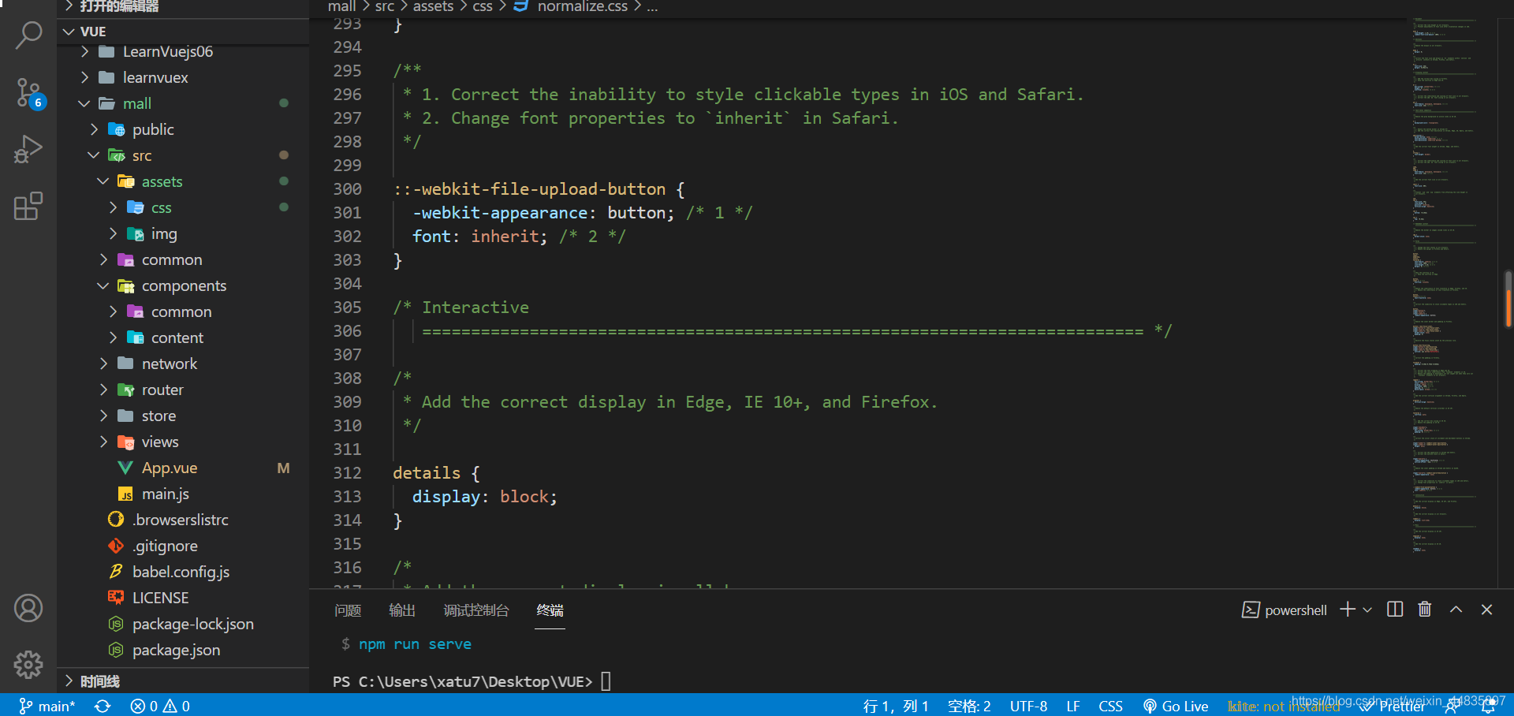Open the Extensions view
The image size is (1514, 716).
point(28,206)
